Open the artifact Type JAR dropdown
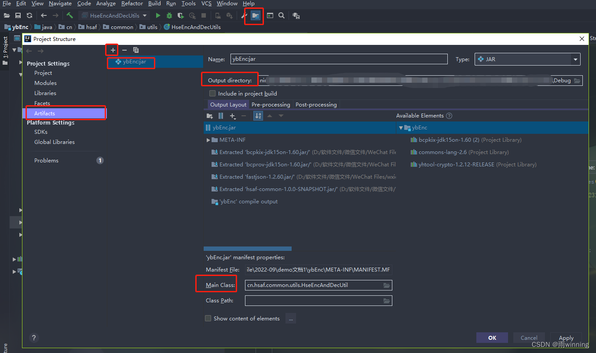Viewport: 596px width, 353px height. point(575,59)
